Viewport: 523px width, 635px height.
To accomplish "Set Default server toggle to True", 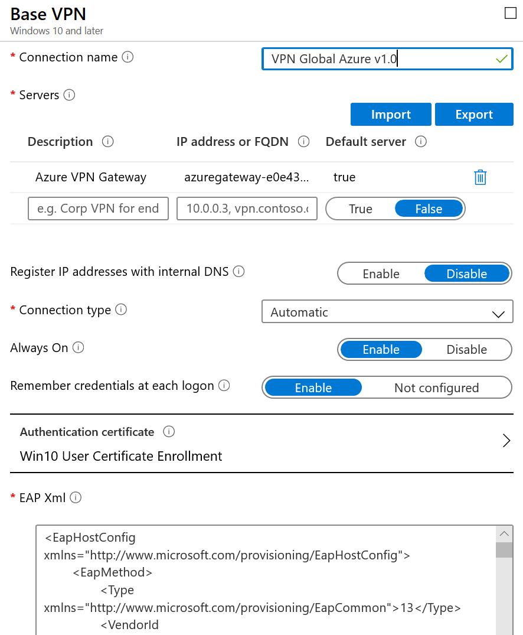I will (x=360, y=209).
